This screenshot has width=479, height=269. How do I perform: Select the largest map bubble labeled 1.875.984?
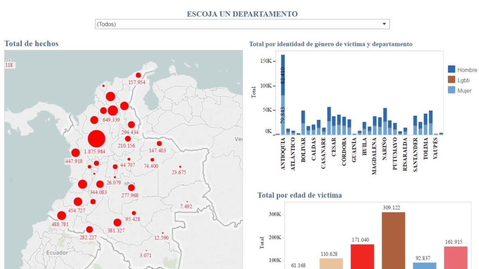[96, 139]
